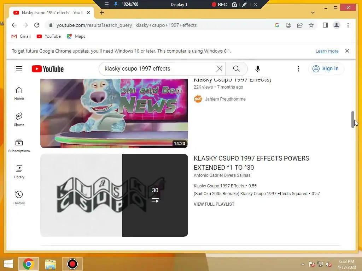
Task: Click Antonio Gabriel Olvera Salinas channel name
Action: pos(222,175)
